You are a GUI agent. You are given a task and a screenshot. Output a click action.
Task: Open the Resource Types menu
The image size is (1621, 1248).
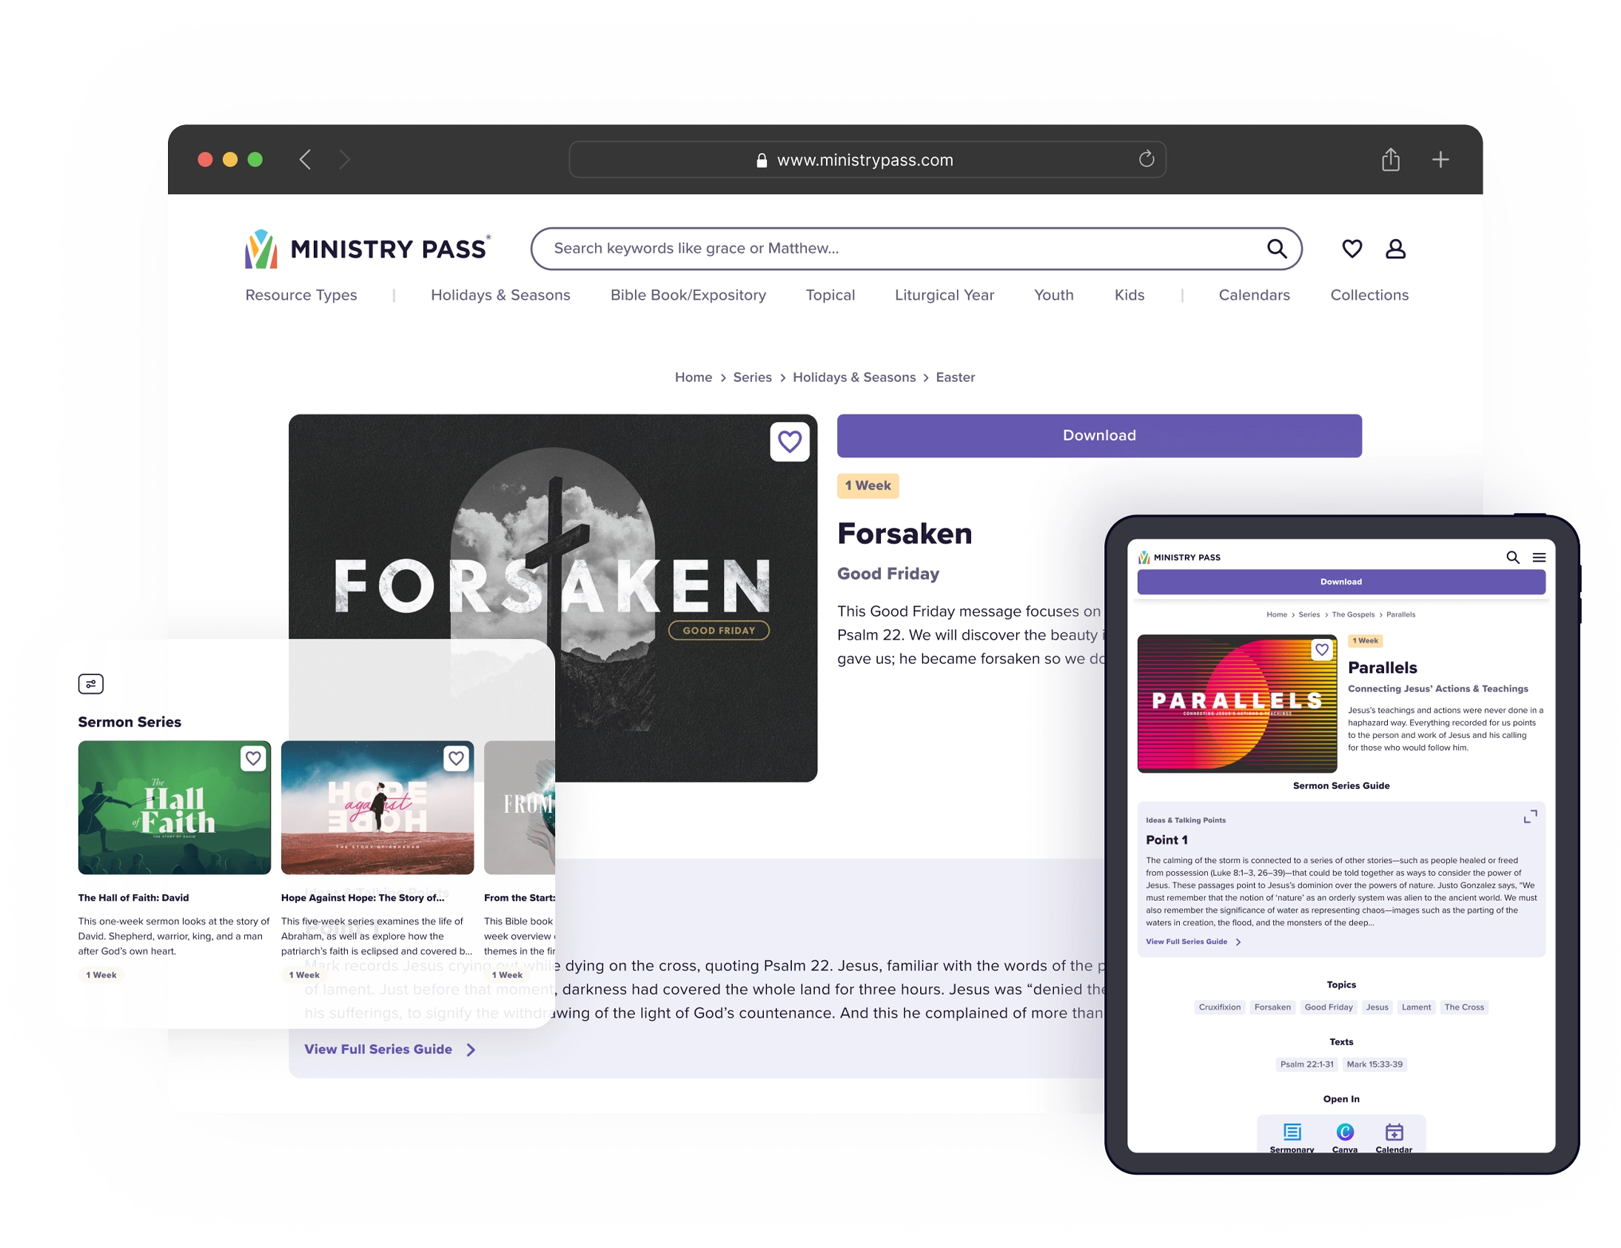[301, 295]
